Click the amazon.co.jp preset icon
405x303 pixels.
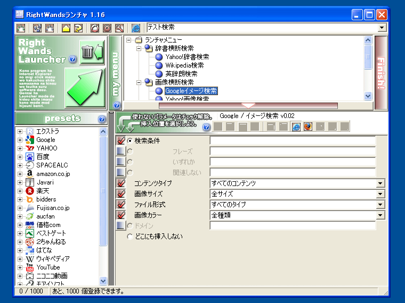point(30,174)
